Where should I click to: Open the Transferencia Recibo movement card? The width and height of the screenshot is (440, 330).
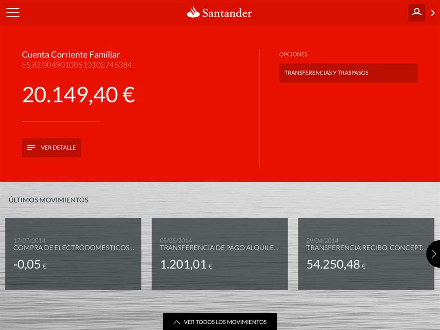[x=366, y=254]
